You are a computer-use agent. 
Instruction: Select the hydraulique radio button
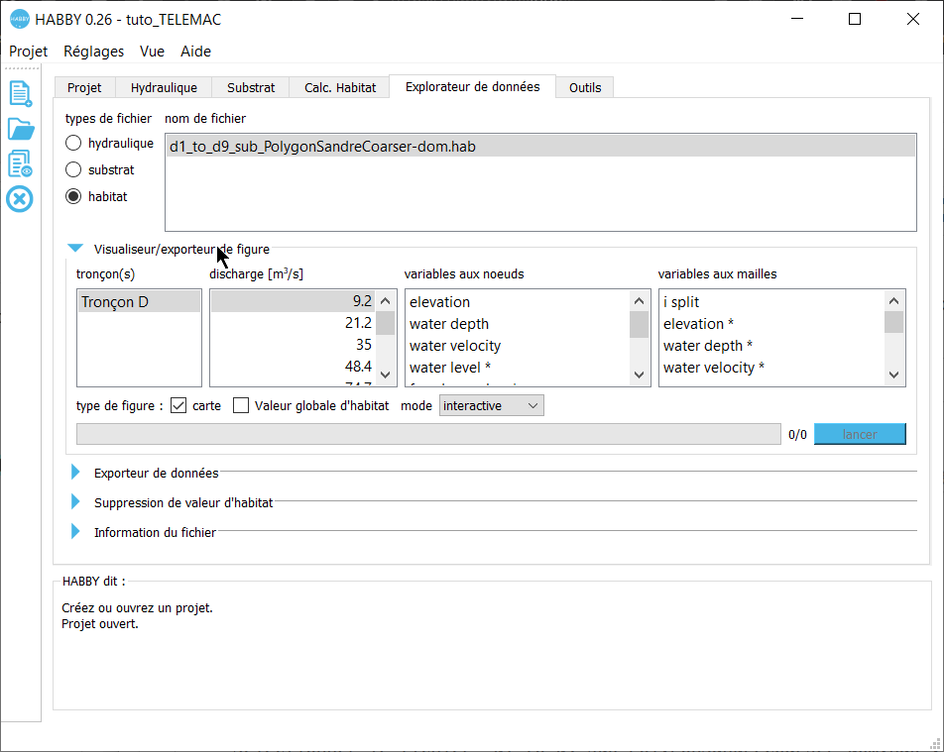(73, 143)
